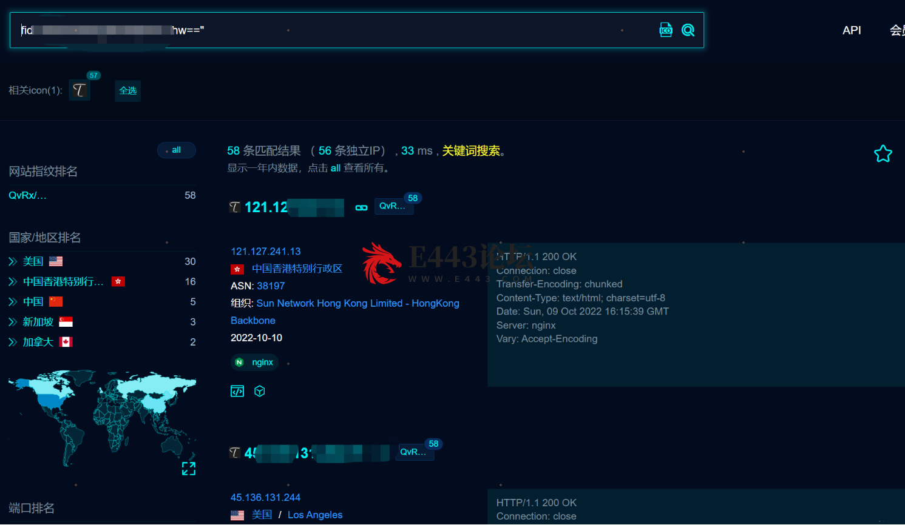The image size is (905, 525).
Task: Expand the 美国 country entry chevron
Action: pos(12,261)
